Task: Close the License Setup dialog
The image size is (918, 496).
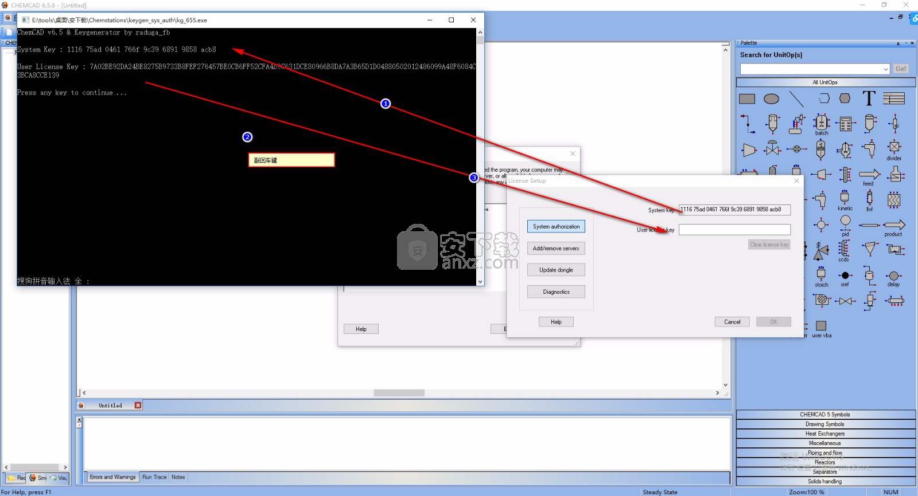Action: pyautogui.click(x=796, y=180)
